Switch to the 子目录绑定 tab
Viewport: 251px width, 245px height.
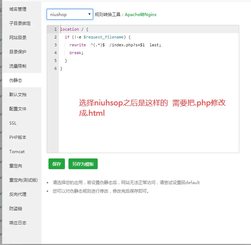click(x=20, y=24)
